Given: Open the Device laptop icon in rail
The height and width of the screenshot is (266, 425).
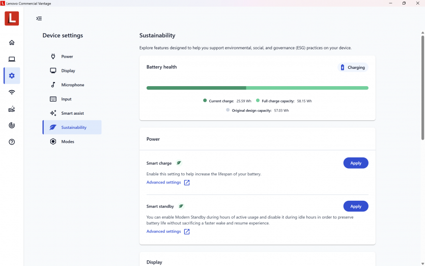Looking at the screenshot, I should pyautogui.click(x=12, y=59).
